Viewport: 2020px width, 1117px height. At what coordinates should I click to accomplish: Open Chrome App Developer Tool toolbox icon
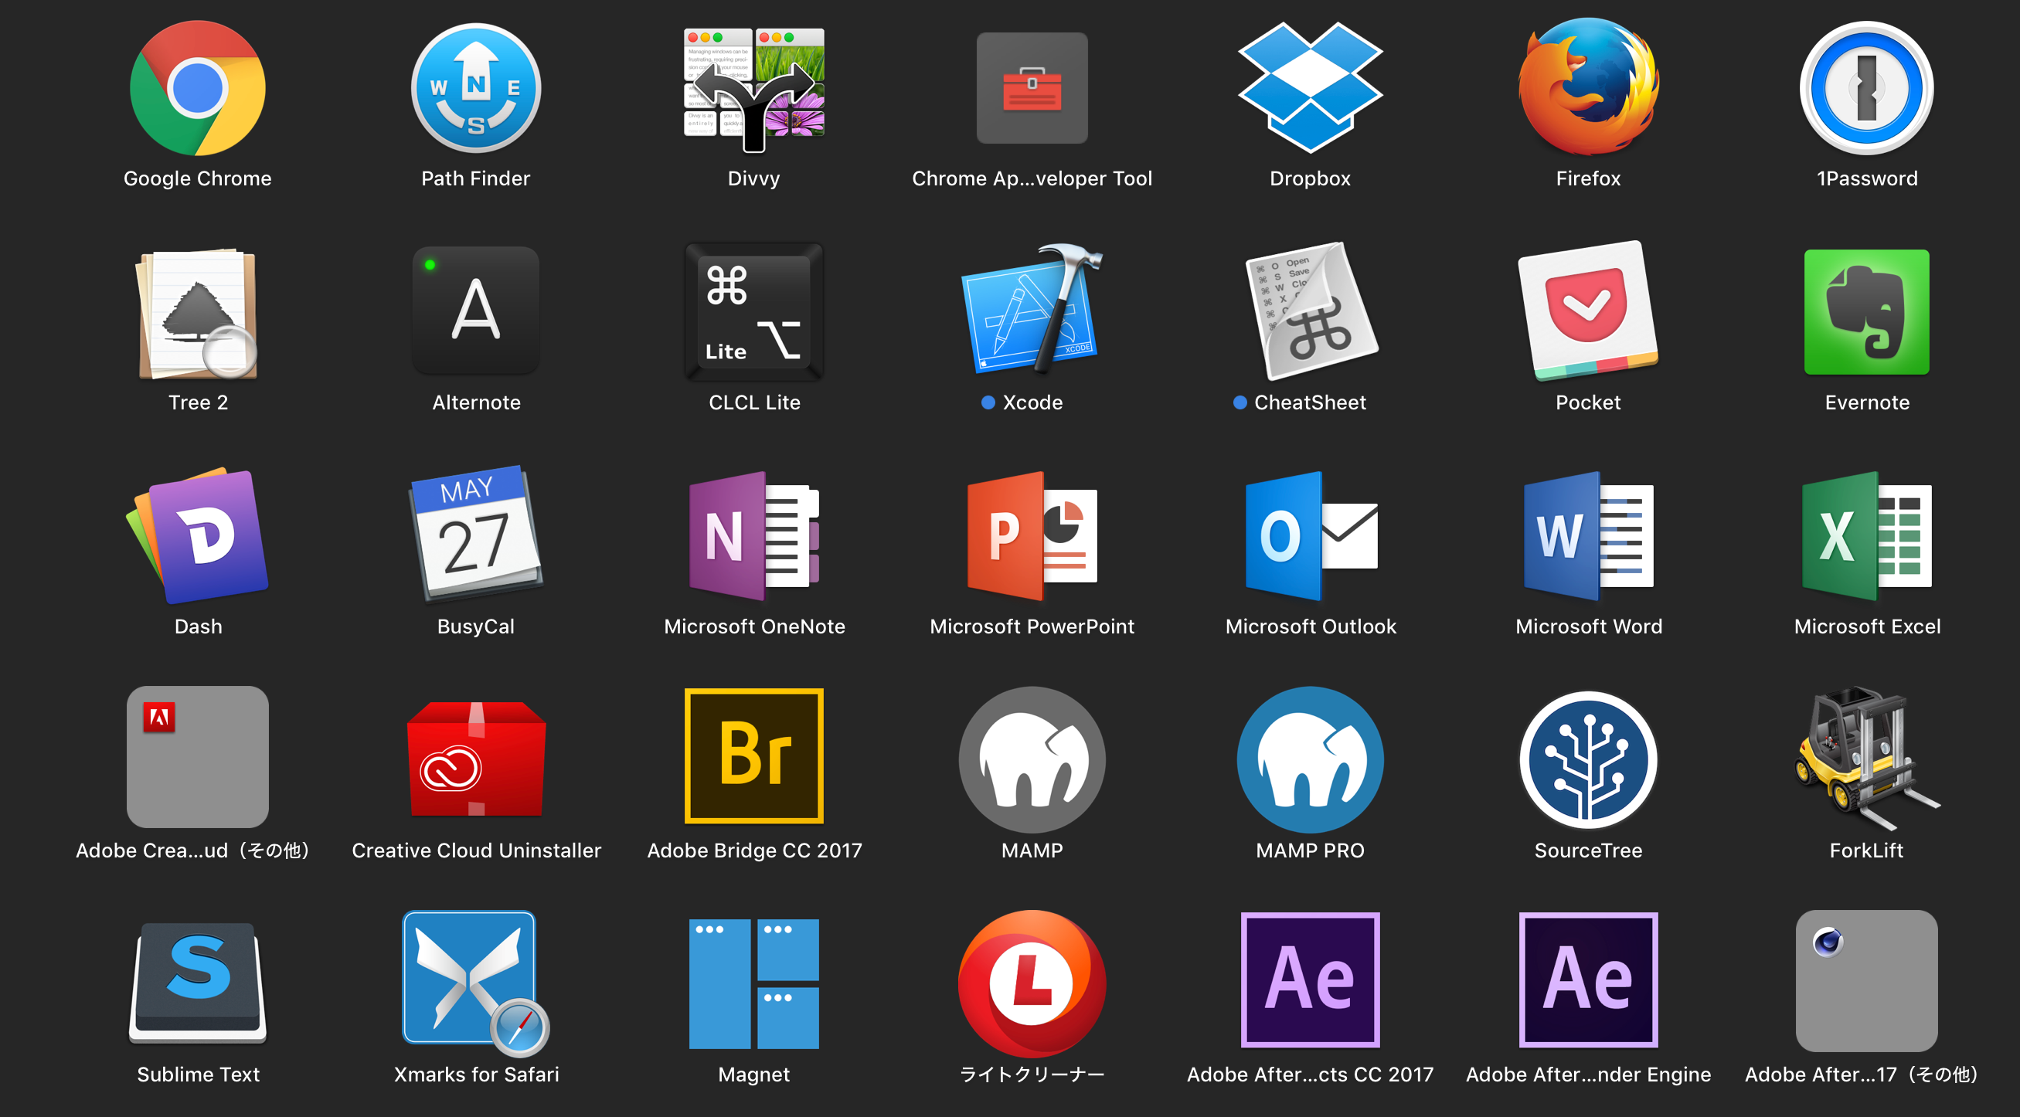(x=1032, y=88)
